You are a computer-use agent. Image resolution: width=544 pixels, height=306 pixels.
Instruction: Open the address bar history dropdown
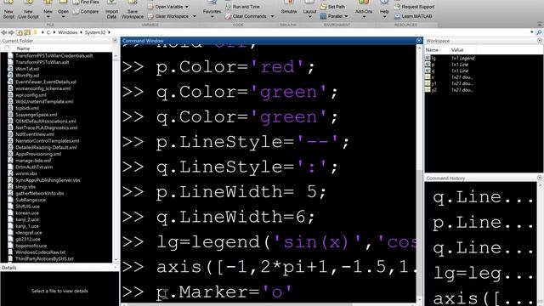click(531, 32)
